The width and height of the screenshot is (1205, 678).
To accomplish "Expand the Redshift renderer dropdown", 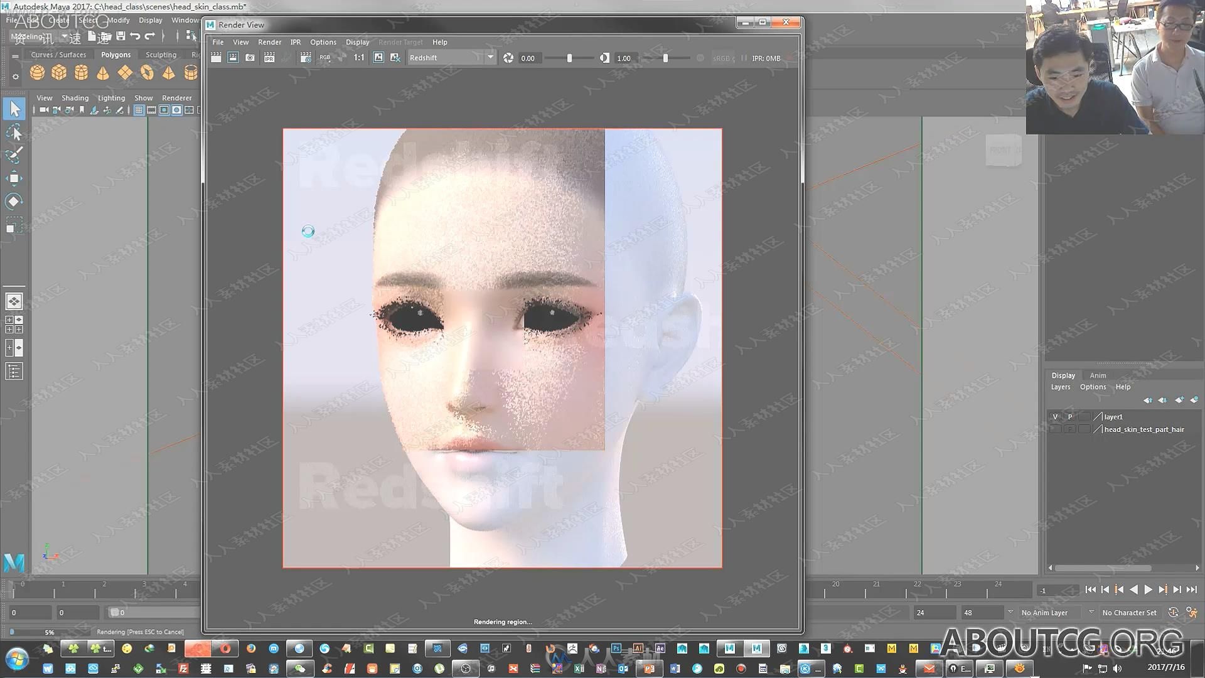I will (488, 57).
